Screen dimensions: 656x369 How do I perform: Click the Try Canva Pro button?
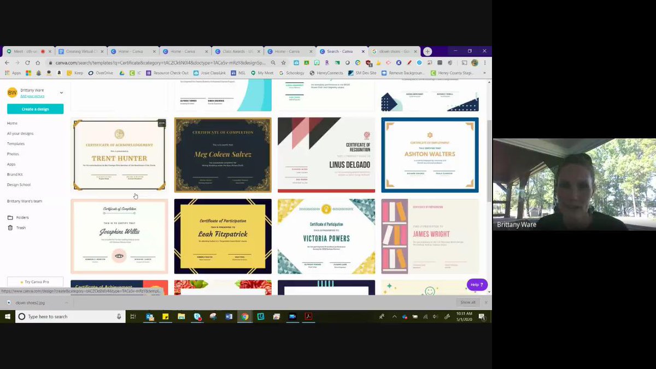coord(35,281)
